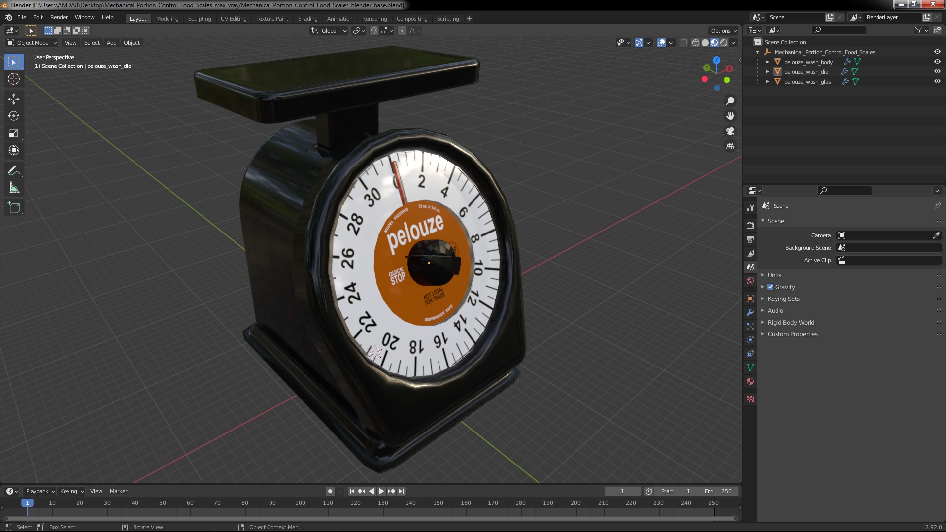
Task: Activate the Rotate tool
Action: [x=14, y=116]
